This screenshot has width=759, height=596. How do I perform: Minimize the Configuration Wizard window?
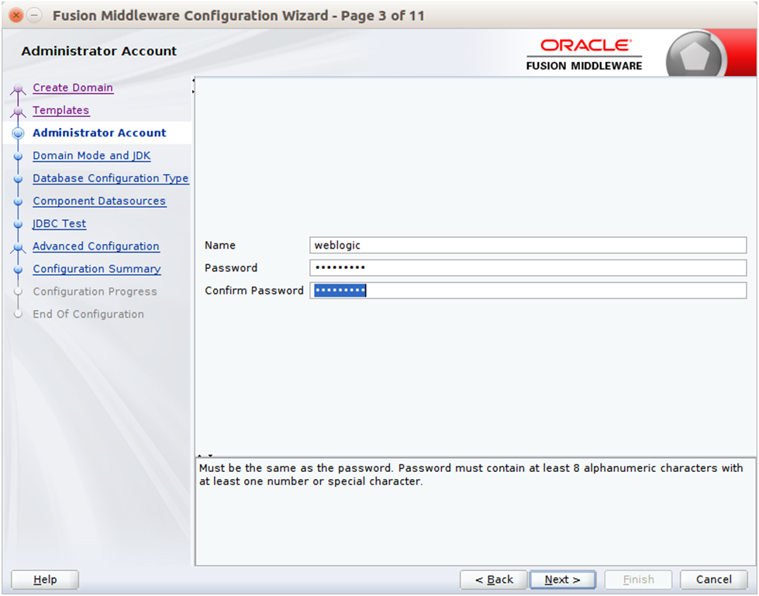pos(34,16)
